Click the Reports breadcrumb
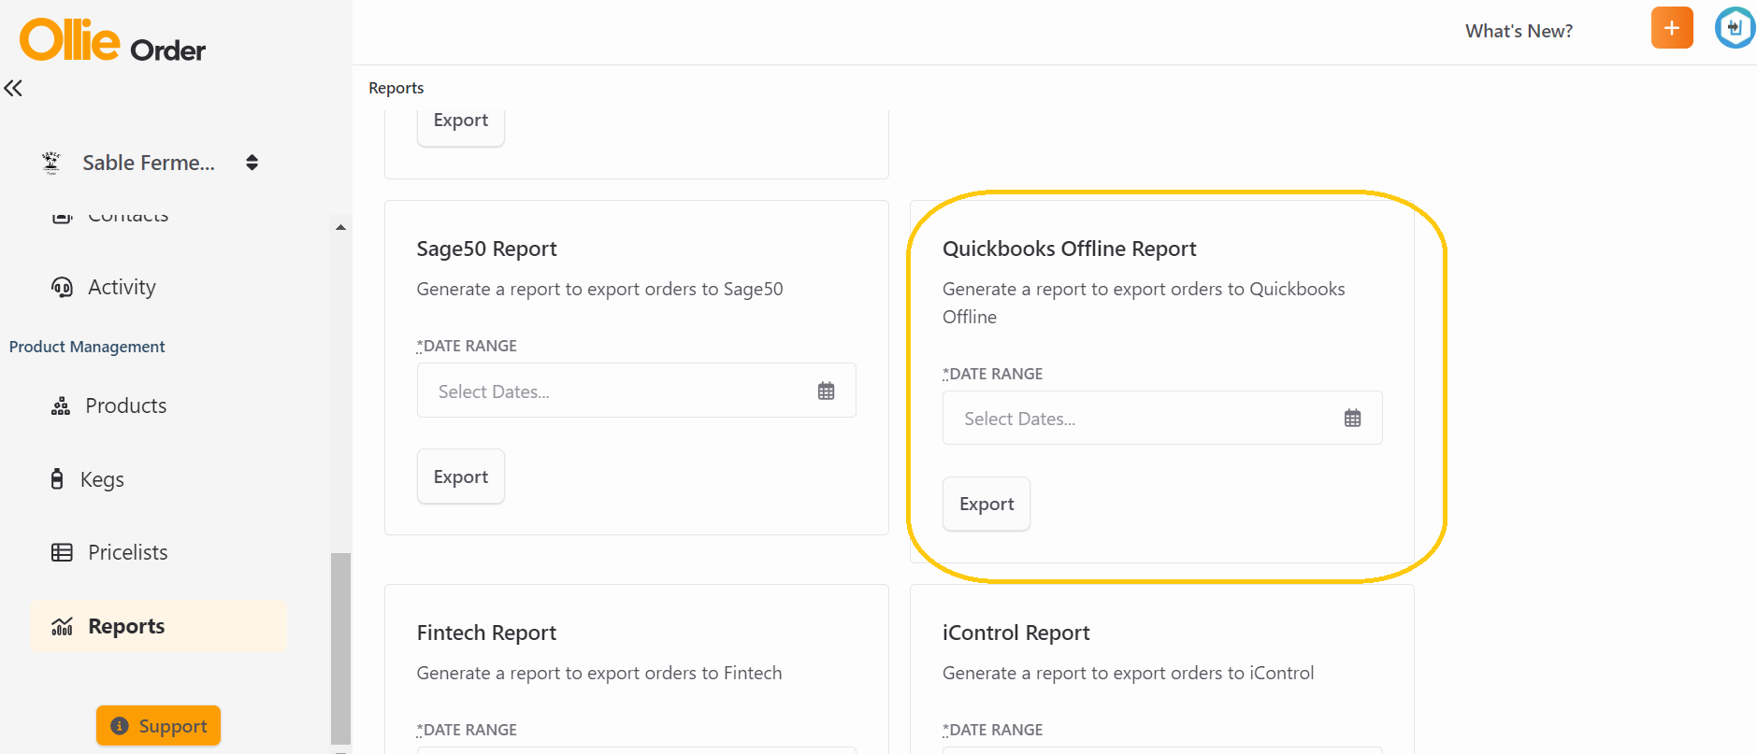 click(x=396, y=88)
